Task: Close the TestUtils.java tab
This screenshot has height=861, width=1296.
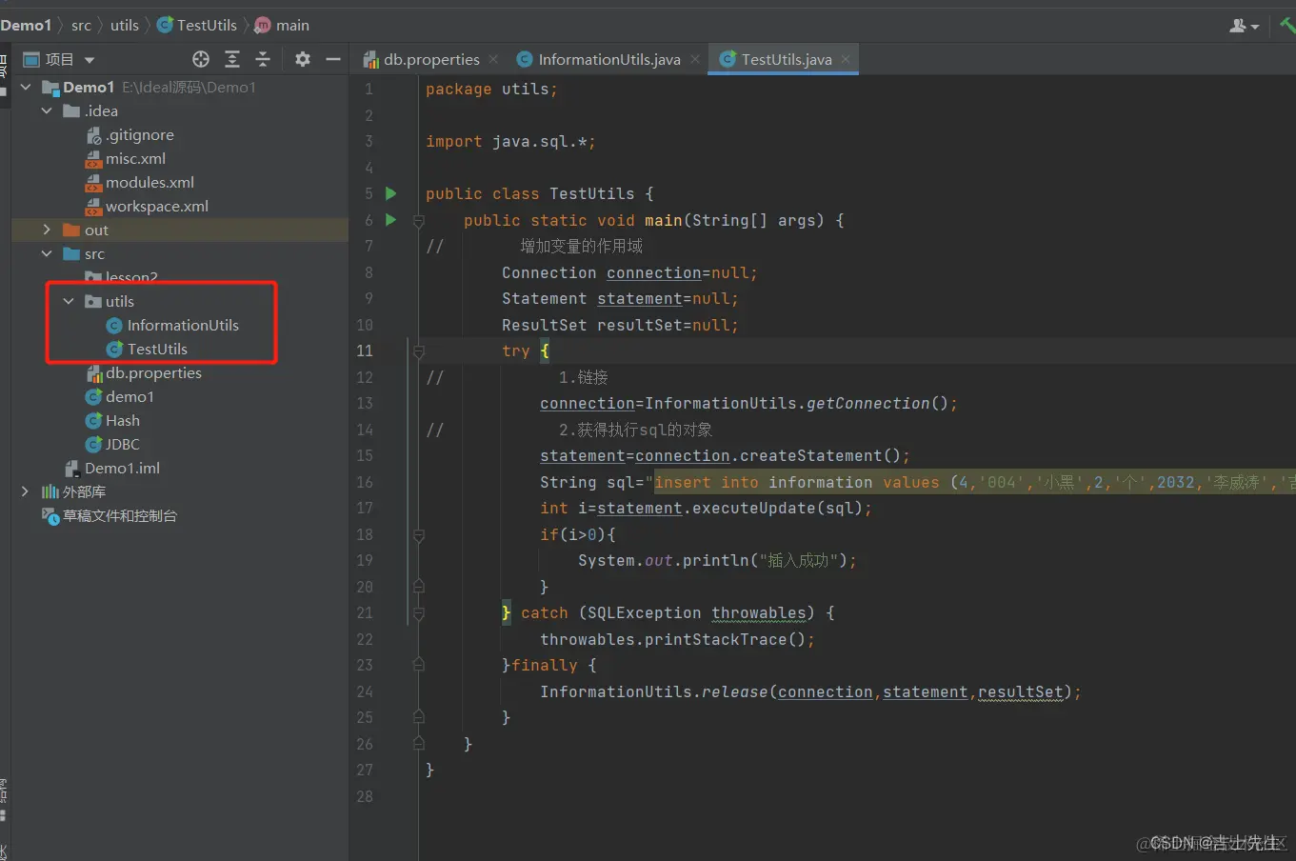Action: coord(846,59)
